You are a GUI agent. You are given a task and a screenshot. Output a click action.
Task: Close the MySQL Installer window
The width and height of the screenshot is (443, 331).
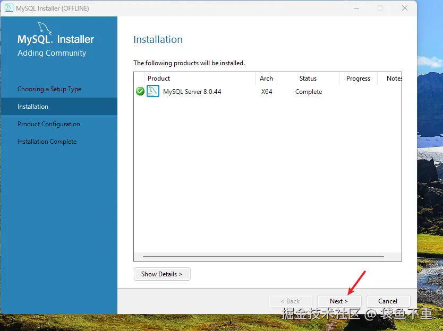point(405,8)
